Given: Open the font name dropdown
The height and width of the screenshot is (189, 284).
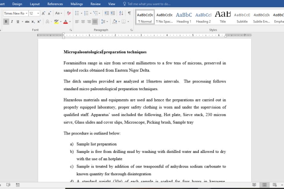Looking at the screenshot, I should click(x=26, y=13).
